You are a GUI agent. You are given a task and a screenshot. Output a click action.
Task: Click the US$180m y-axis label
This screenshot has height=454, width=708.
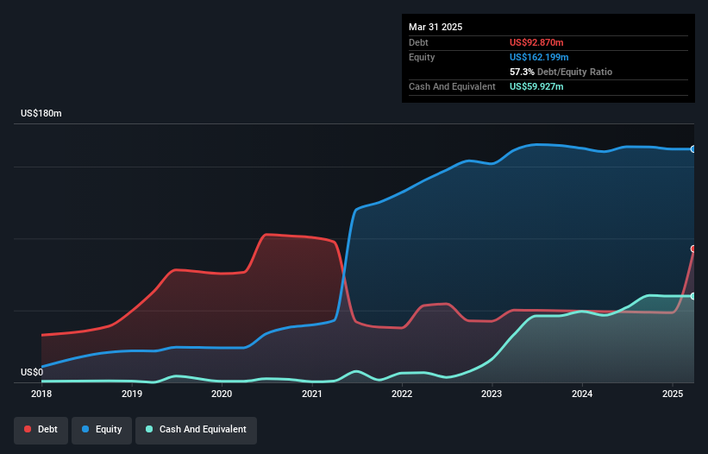tap(41, 113)
